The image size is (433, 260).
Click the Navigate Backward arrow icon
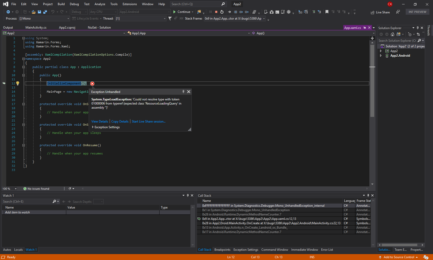click(8, 12)
